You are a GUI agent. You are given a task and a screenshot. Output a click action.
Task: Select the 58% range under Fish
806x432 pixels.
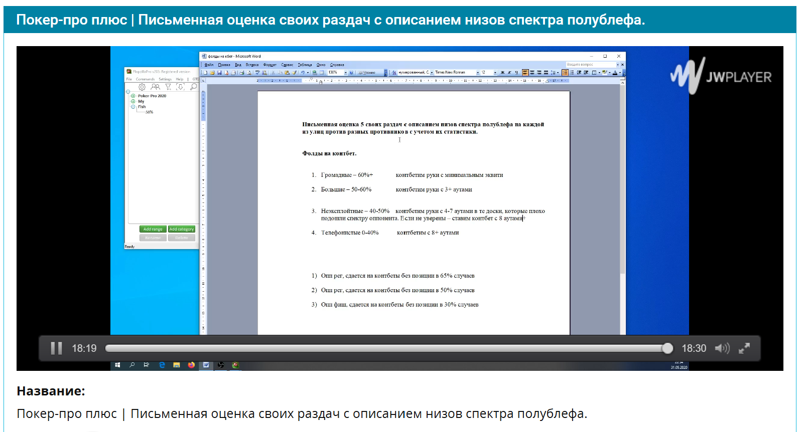(150, 112)
